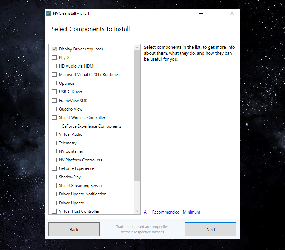Apply the Recommended component preset

166,212
